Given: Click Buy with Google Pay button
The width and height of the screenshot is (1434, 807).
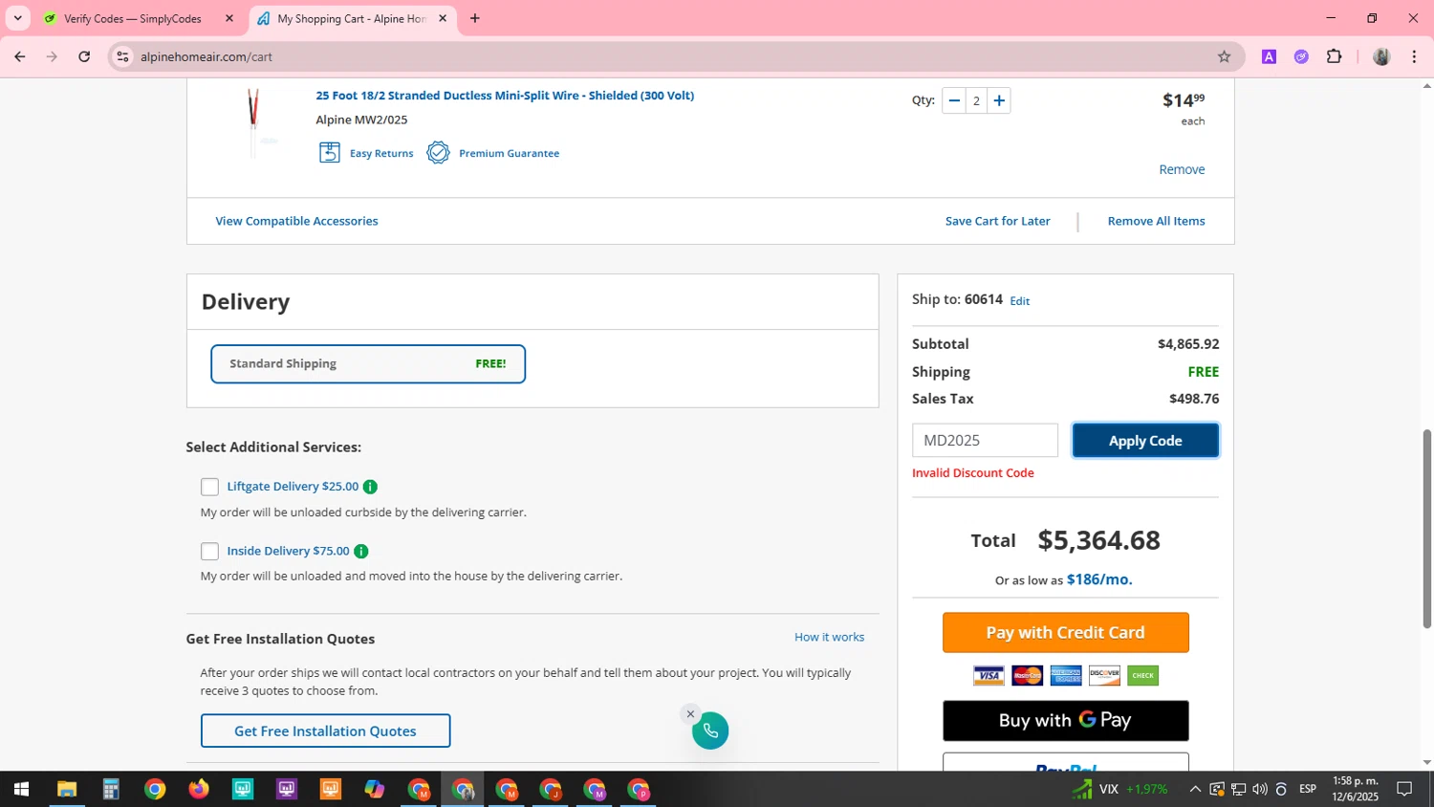Looking at the screenshot, I should [x=1066, y=721].
